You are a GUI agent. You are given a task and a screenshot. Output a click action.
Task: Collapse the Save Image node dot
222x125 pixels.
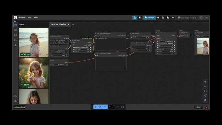[x=196, y=33]
